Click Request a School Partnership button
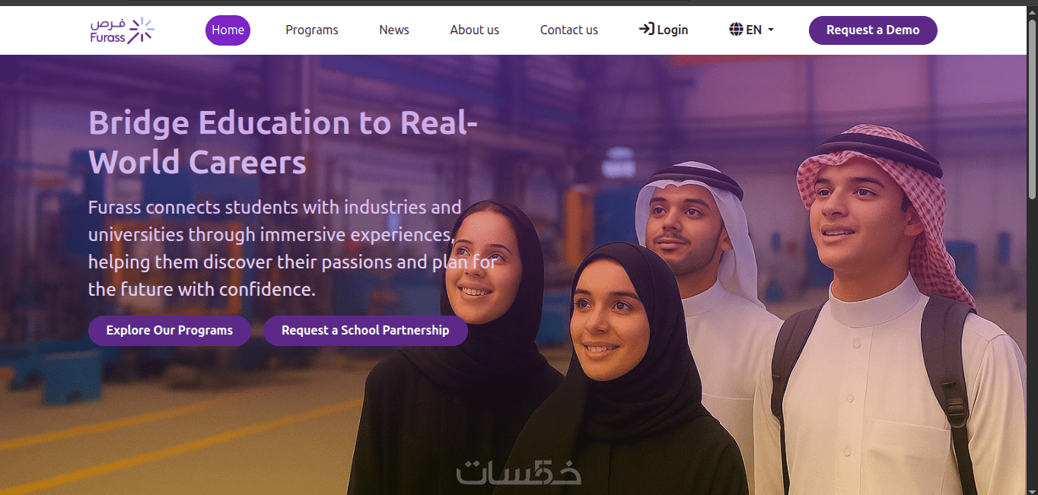1038x495 pixels. pos(365,331)
